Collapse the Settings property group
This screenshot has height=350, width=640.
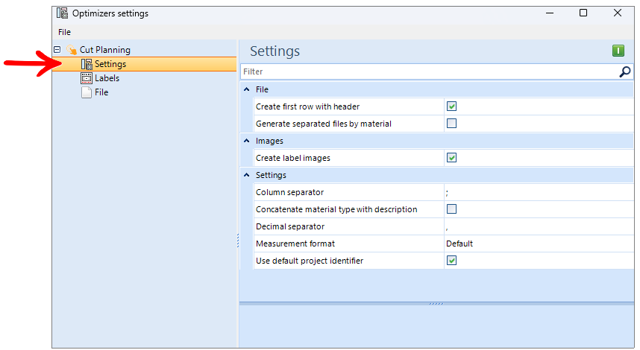click(x=247, y=175)
